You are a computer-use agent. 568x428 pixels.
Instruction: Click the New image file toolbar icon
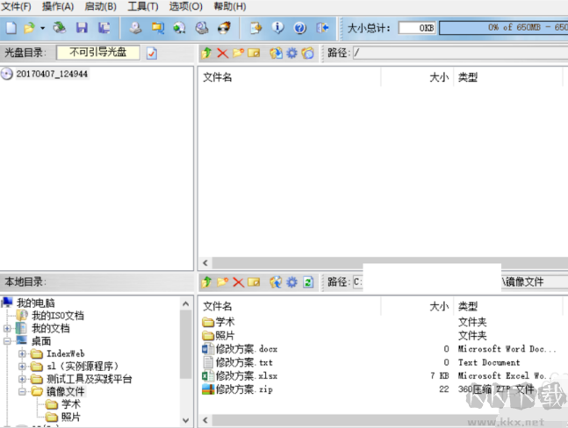click(x=11, y=28)
